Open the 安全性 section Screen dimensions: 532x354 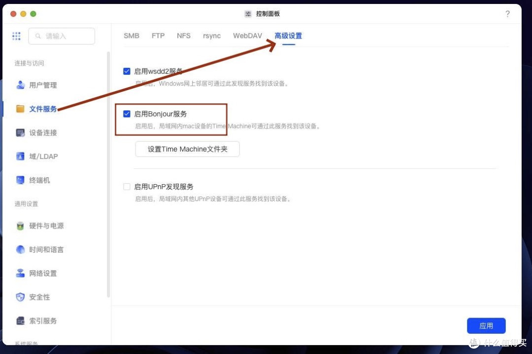pos(39,297)
